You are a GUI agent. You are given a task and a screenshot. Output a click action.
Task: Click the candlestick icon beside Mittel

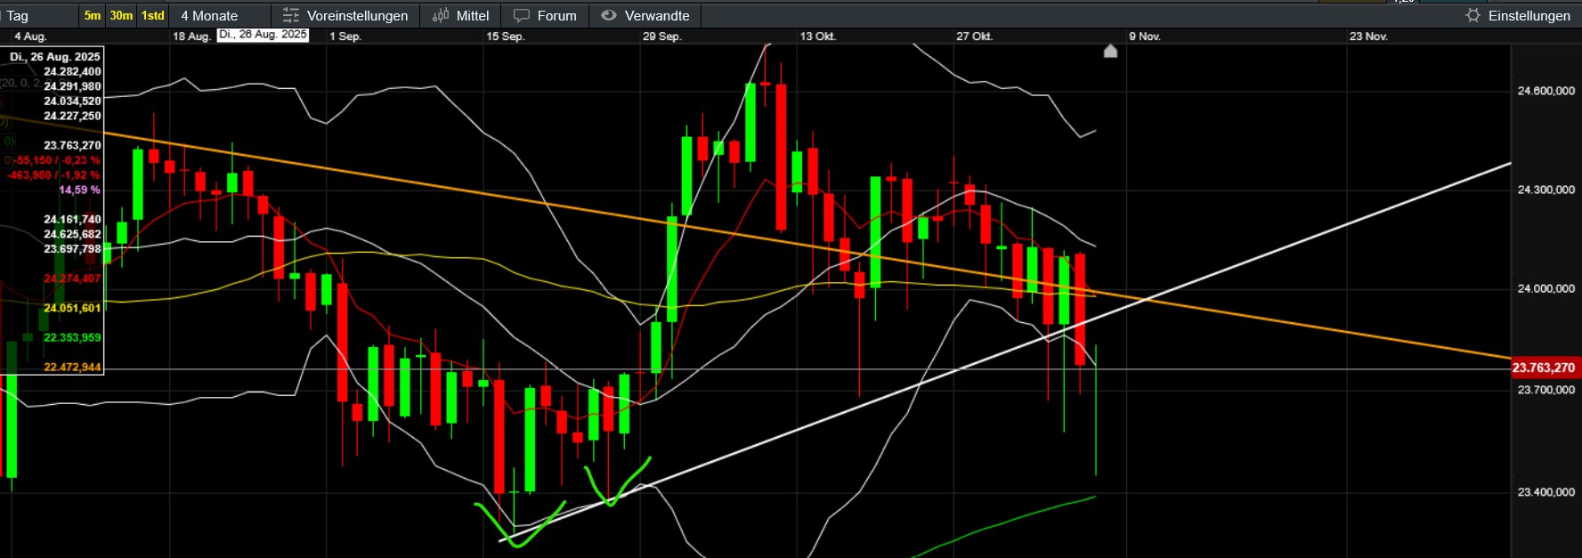point(441,16)
